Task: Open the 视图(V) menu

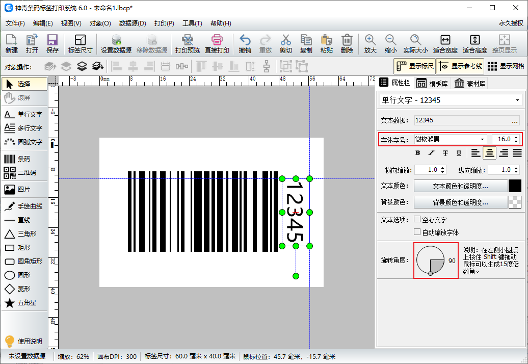Action: [71, 23]
